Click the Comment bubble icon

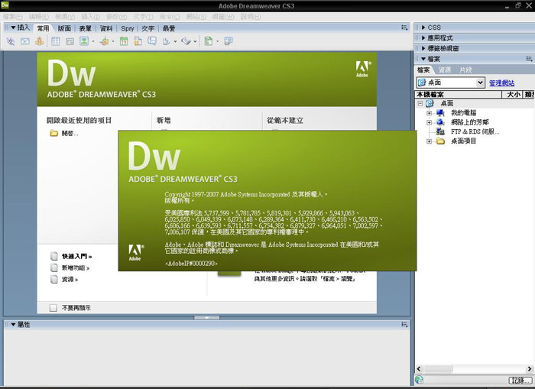(x=152, y=41)
